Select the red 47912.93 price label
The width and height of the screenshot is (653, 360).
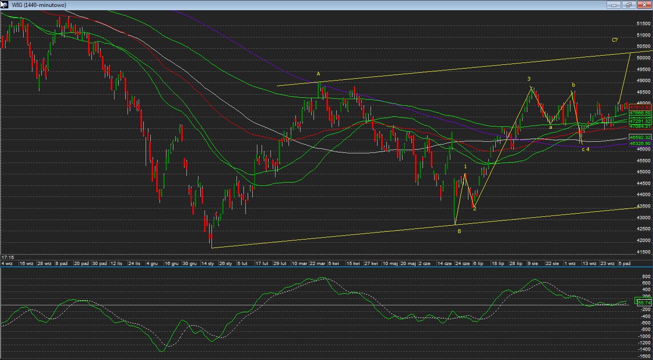coord(640,107)
